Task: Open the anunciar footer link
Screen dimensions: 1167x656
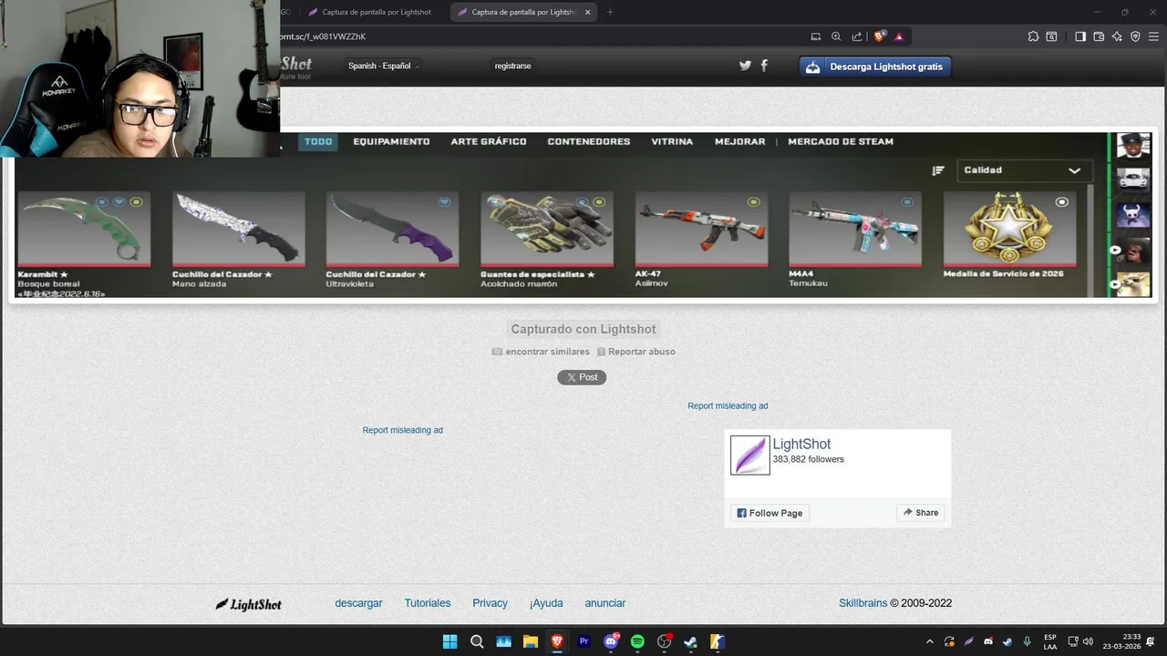Action: tap(605, 603)
